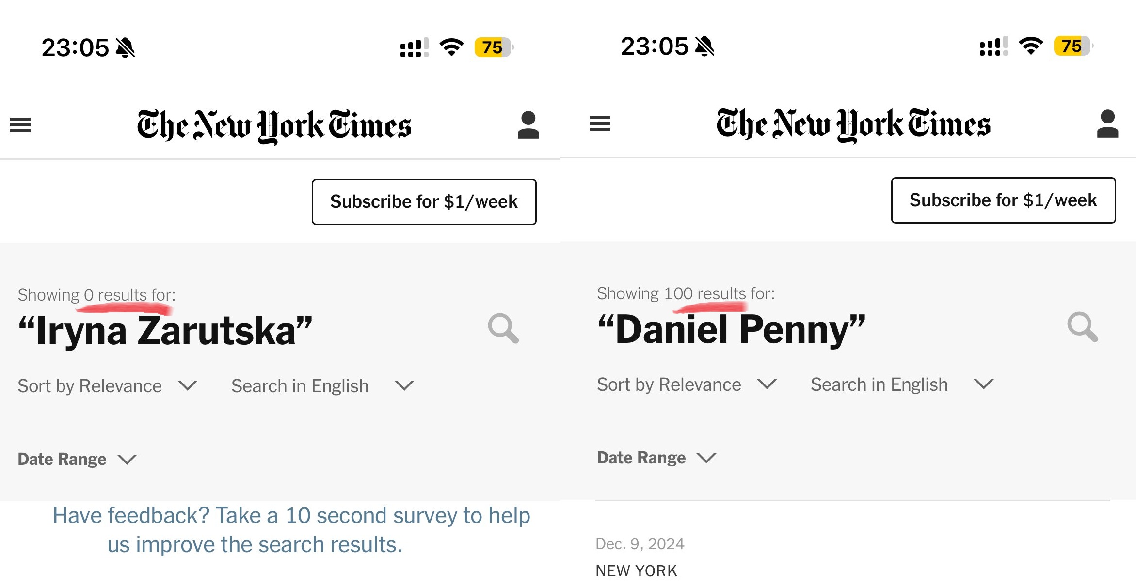This screenshot has height=584, width=1136.
Task: Expand Date Range filter under Daniel Penny
Action: 656,458
